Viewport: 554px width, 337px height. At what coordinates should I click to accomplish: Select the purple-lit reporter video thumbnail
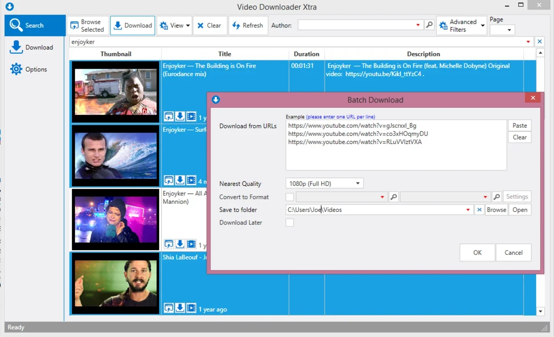coord(115,219)
